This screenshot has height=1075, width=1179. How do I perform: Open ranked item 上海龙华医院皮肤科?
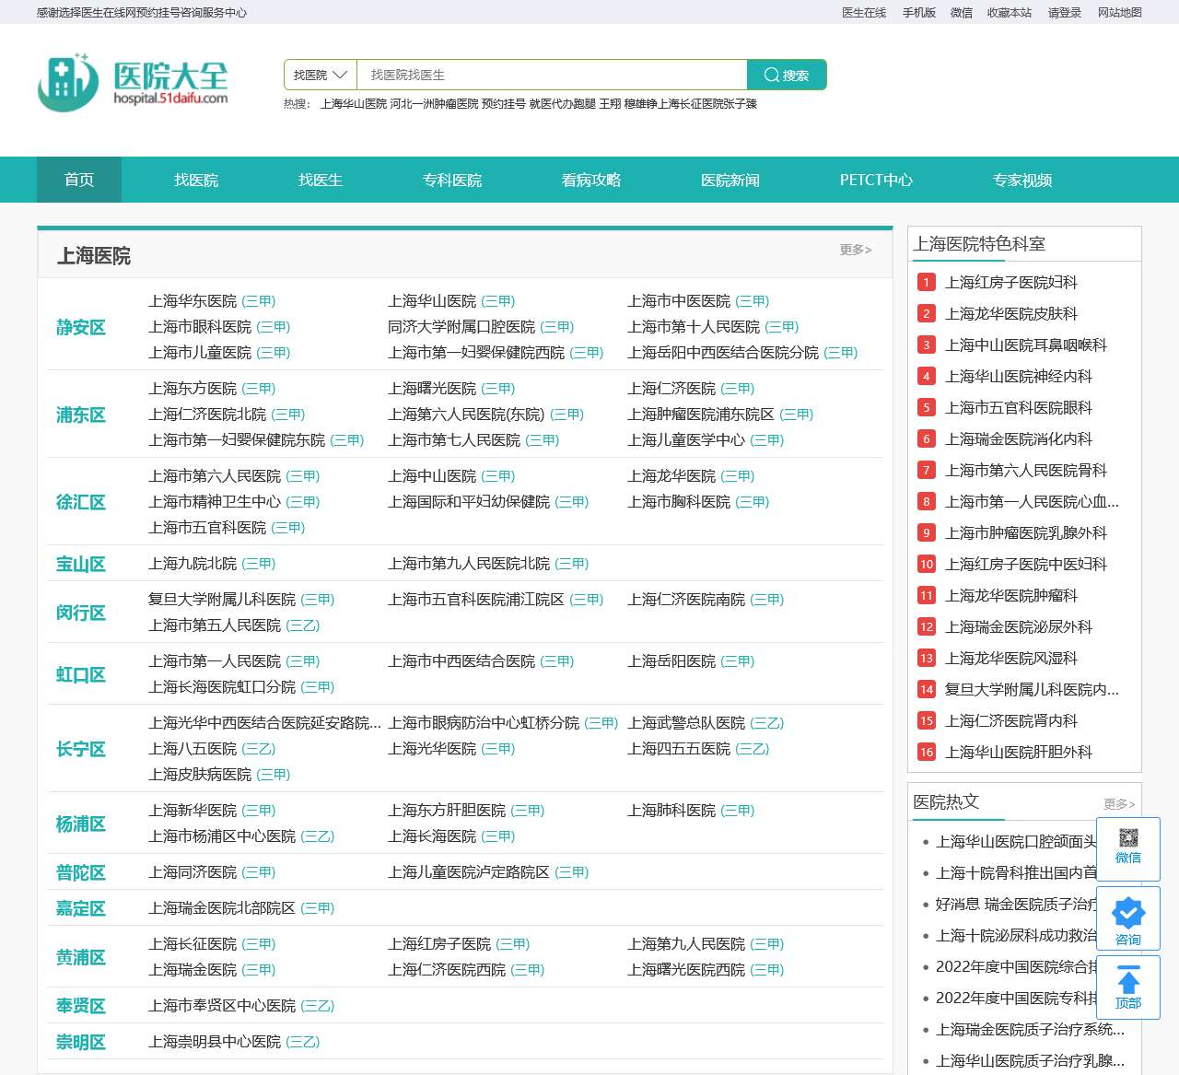(1011, 314)
